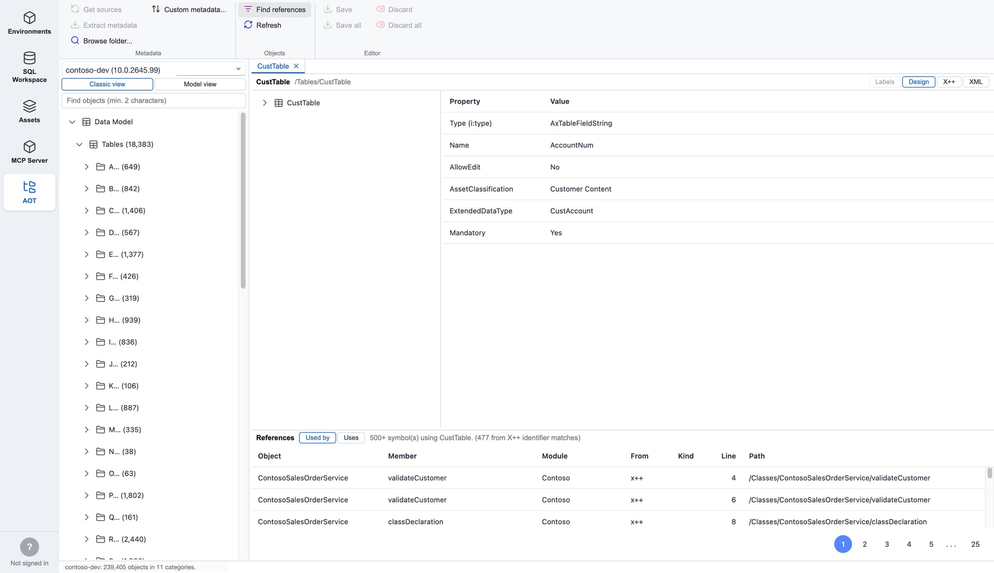Screen dimensions: 994x573
Task: Click the CustTable table icon in designer
Action: coord(279,103)
